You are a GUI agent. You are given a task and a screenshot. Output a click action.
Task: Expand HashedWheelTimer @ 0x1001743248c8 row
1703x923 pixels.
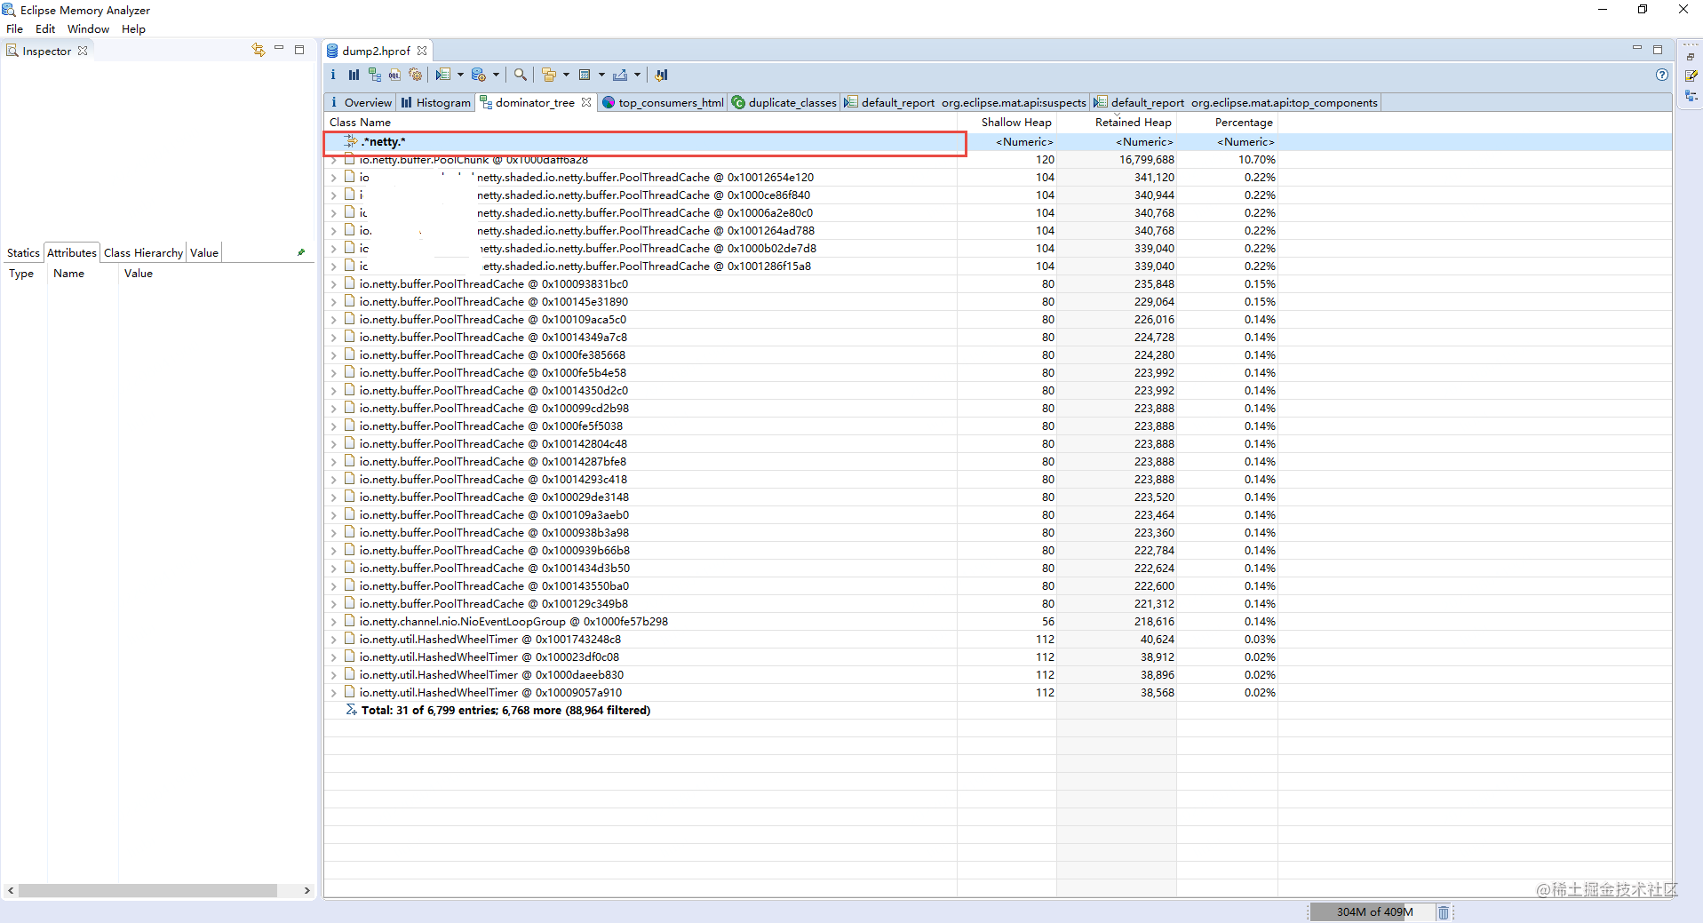334,640
